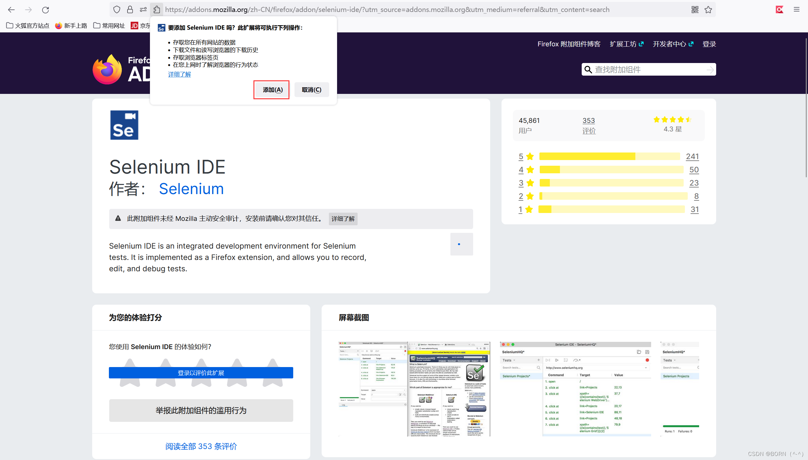Open the second Selenium IDE screenshot thumbnail
The width and height of the screenshot is (808, 460).
[x=575, y=389]
